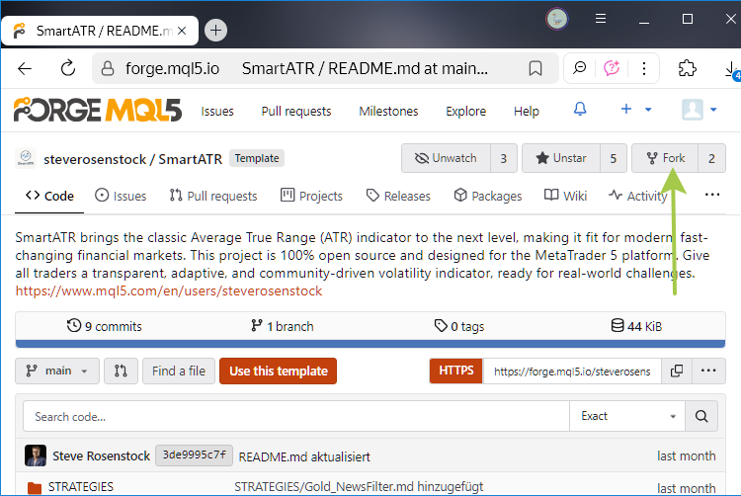Click the compare branches icon button
741x496 pixels.
pos(121,371)
